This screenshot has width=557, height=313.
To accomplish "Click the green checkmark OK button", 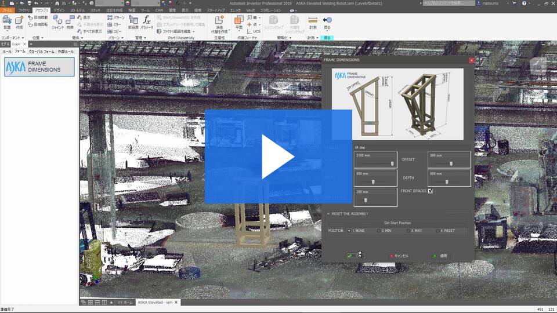I will [356, 256].
